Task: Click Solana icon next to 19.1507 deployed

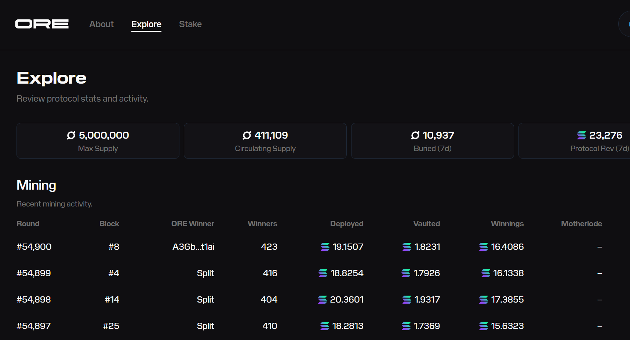Action: pos(325,247)
